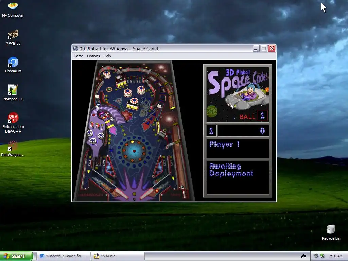Click the 3D Pinball window title text

119,49
